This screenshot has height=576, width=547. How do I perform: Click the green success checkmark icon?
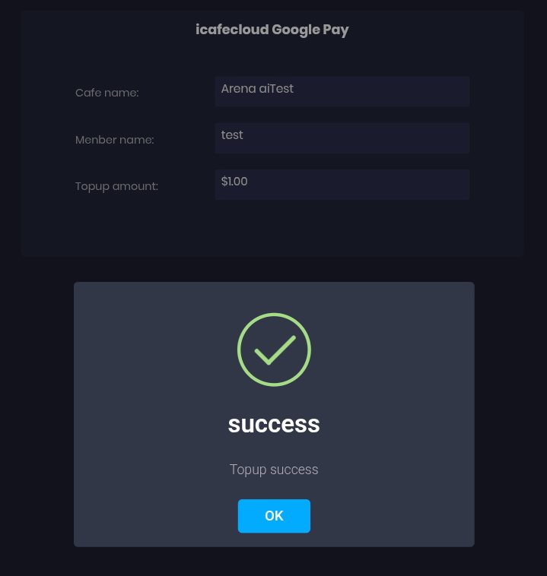[274, 350]
